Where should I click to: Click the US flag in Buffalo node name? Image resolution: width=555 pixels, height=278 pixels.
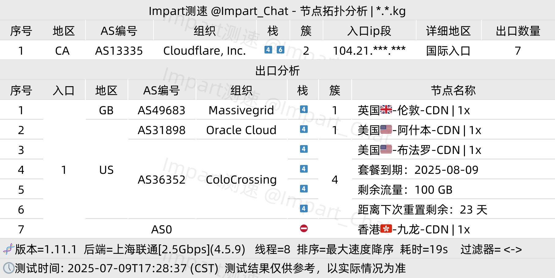click(386, 150)
